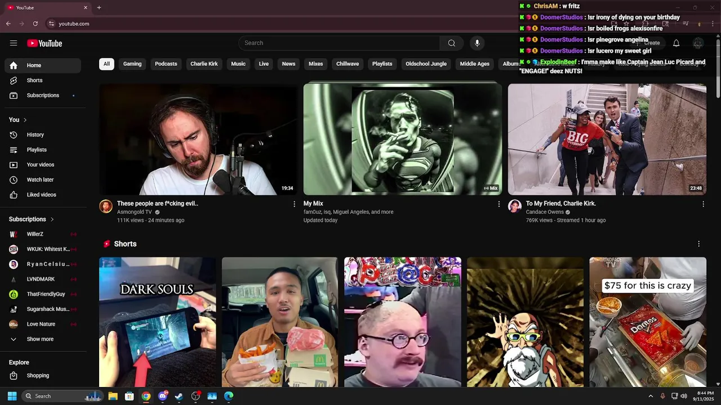Select the Oldschool Jungle filter chip
Image resolution: width=721 pixels, height=405 pixels.
[426, 64]
